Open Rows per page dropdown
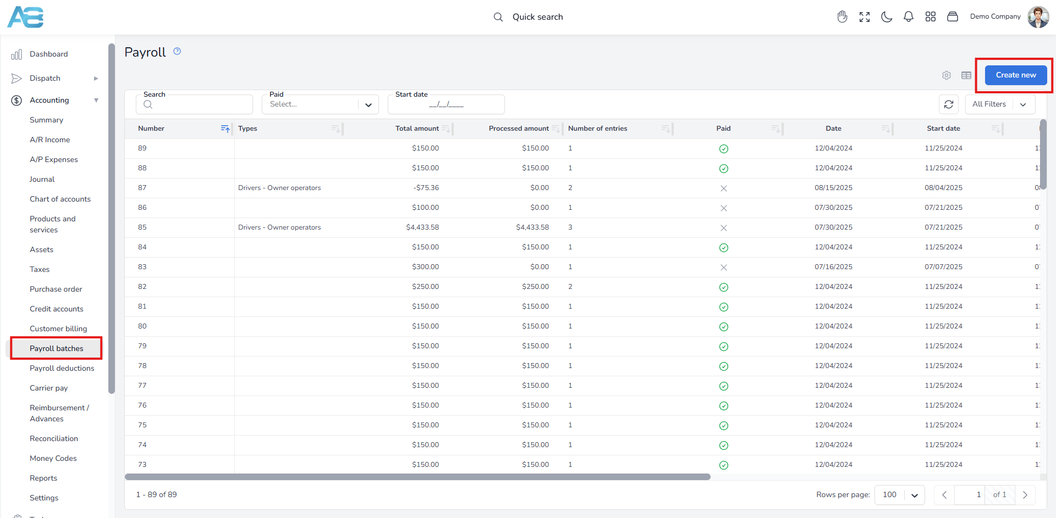 [900, 495]
